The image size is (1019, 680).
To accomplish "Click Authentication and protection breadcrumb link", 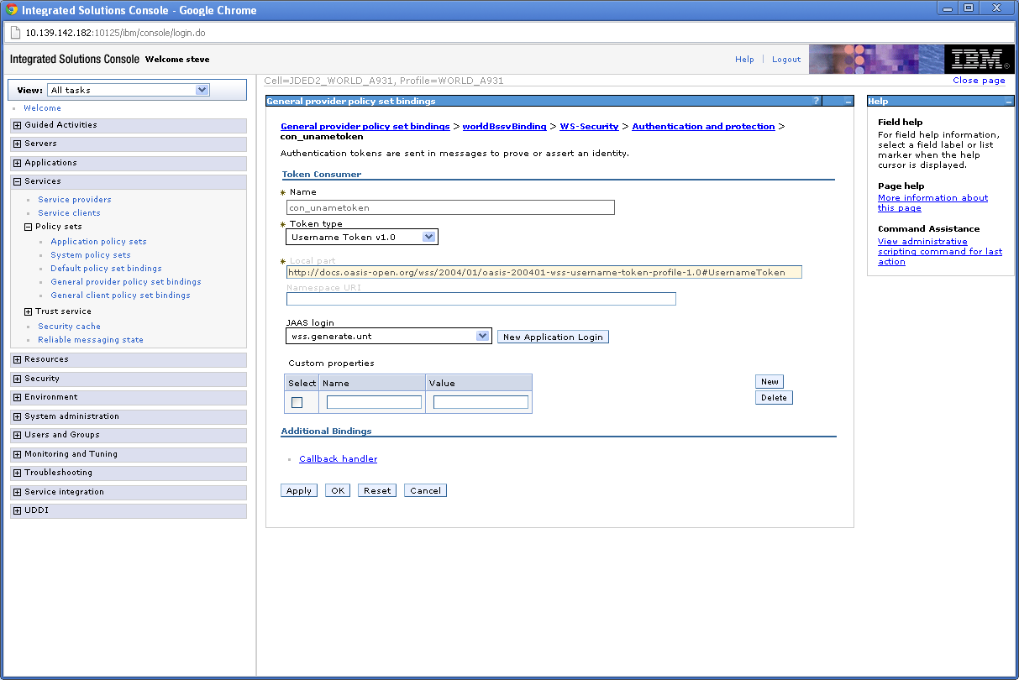I will pos(703,127).
